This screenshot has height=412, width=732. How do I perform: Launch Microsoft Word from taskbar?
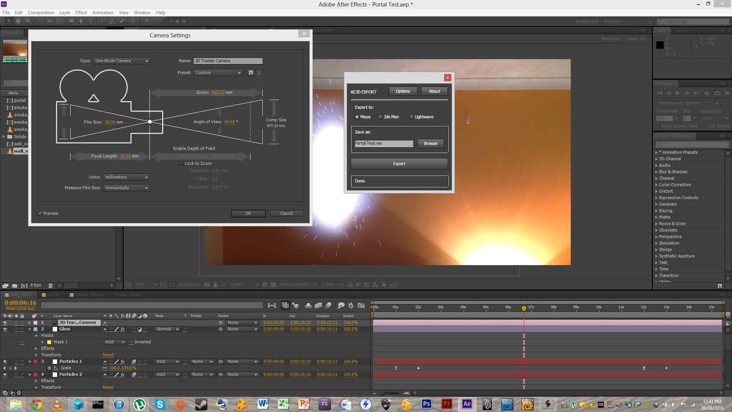click(263, 404)
